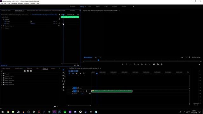Open the Sequence menu
The width and height of the screenshot is (203, 114).
pos(14,3)
